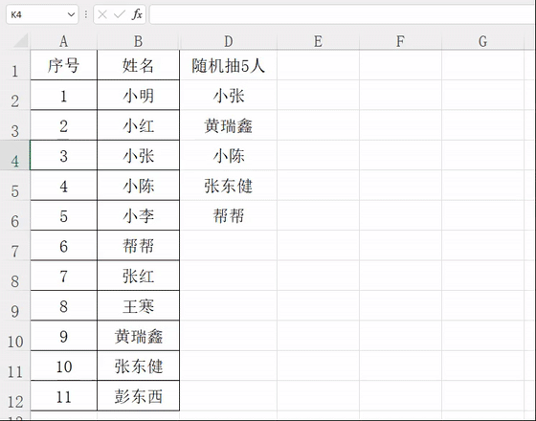Click serial number 10 in column A
The width and height of the screenshot is (536, 421).
[63, 366]
